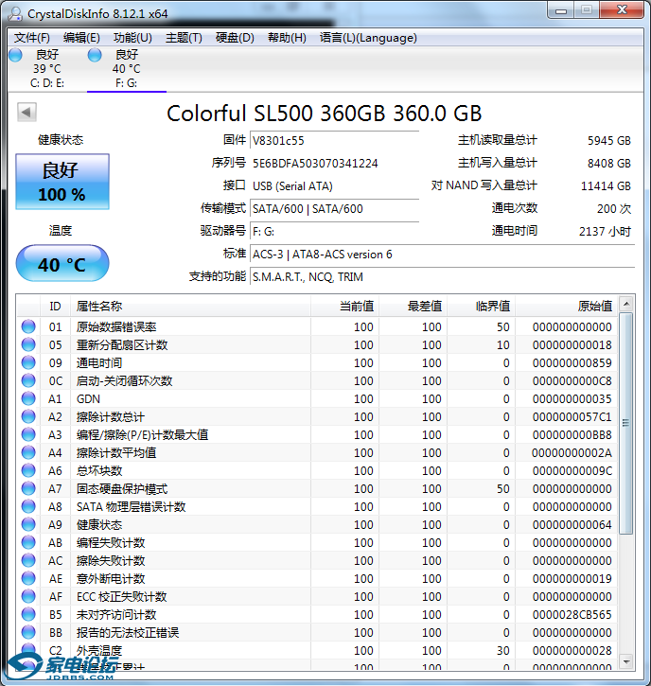The image size is (651, 686).
Task: Click status circle for row 01 原始数据错误率
Action: point(28,326)
